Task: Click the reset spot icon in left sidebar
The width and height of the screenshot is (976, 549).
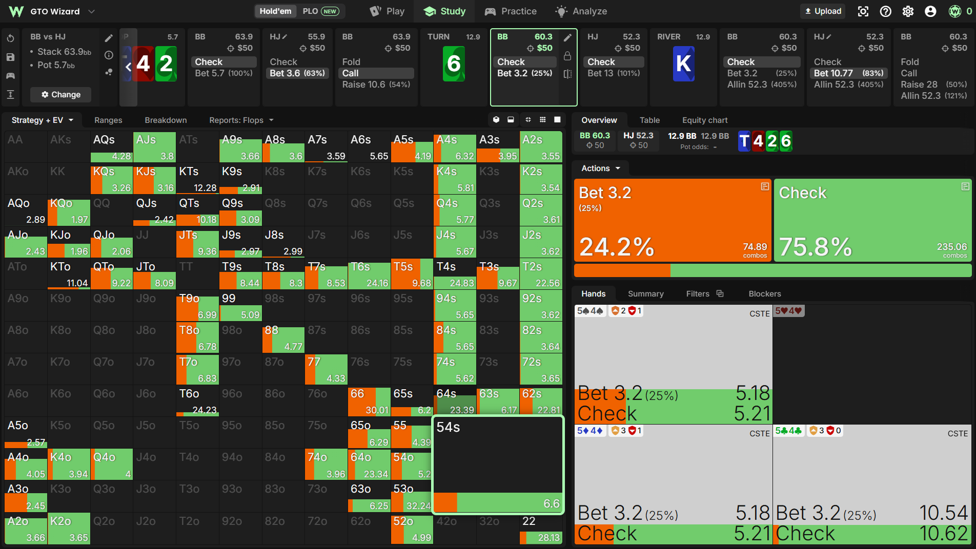Action: (10, 38)
